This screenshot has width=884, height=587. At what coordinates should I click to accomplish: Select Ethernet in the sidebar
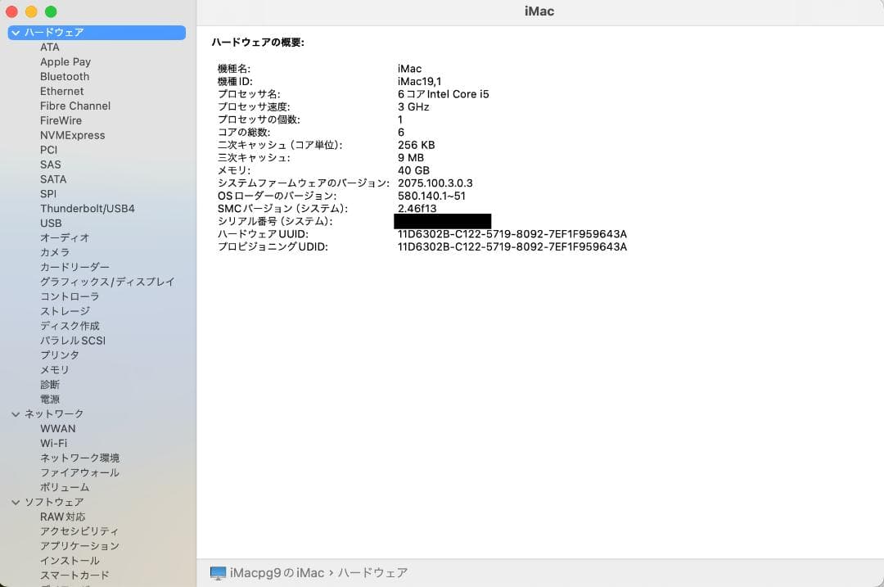[x=61, y=91]
